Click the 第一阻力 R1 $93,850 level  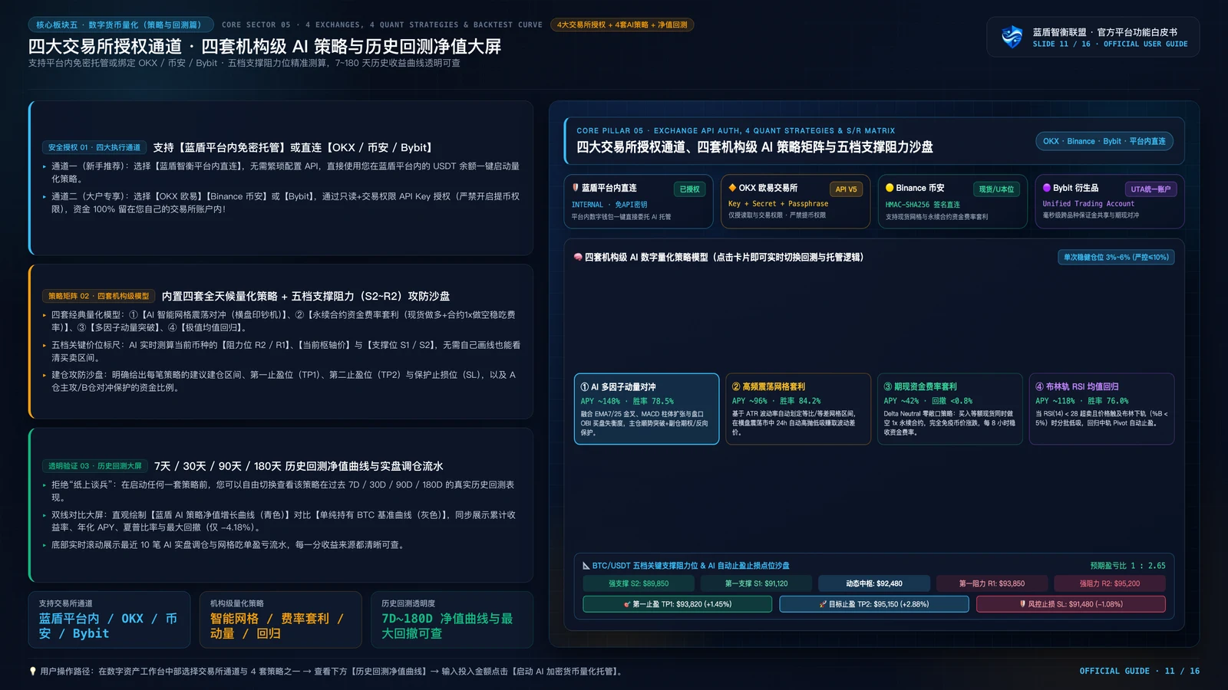992,583
